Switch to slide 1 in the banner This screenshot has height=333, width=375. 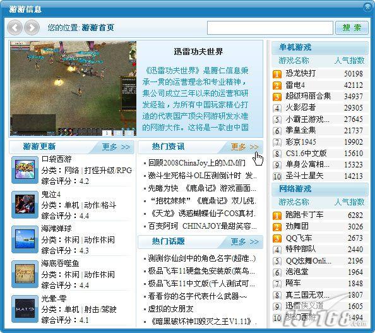107,133
